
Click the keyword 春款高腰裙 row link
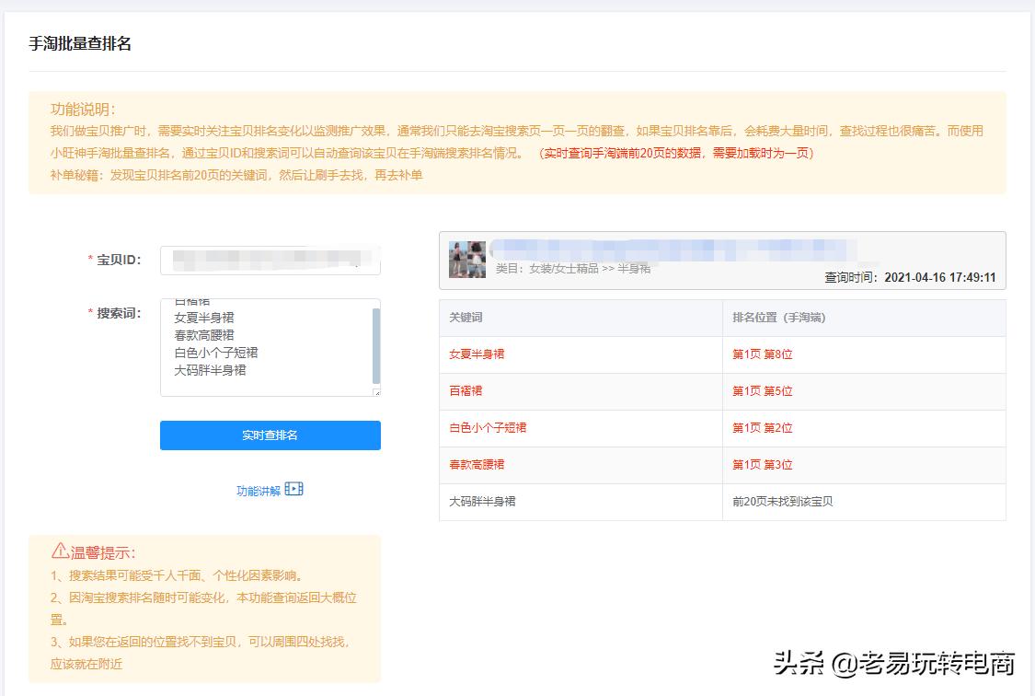(478, 464)
